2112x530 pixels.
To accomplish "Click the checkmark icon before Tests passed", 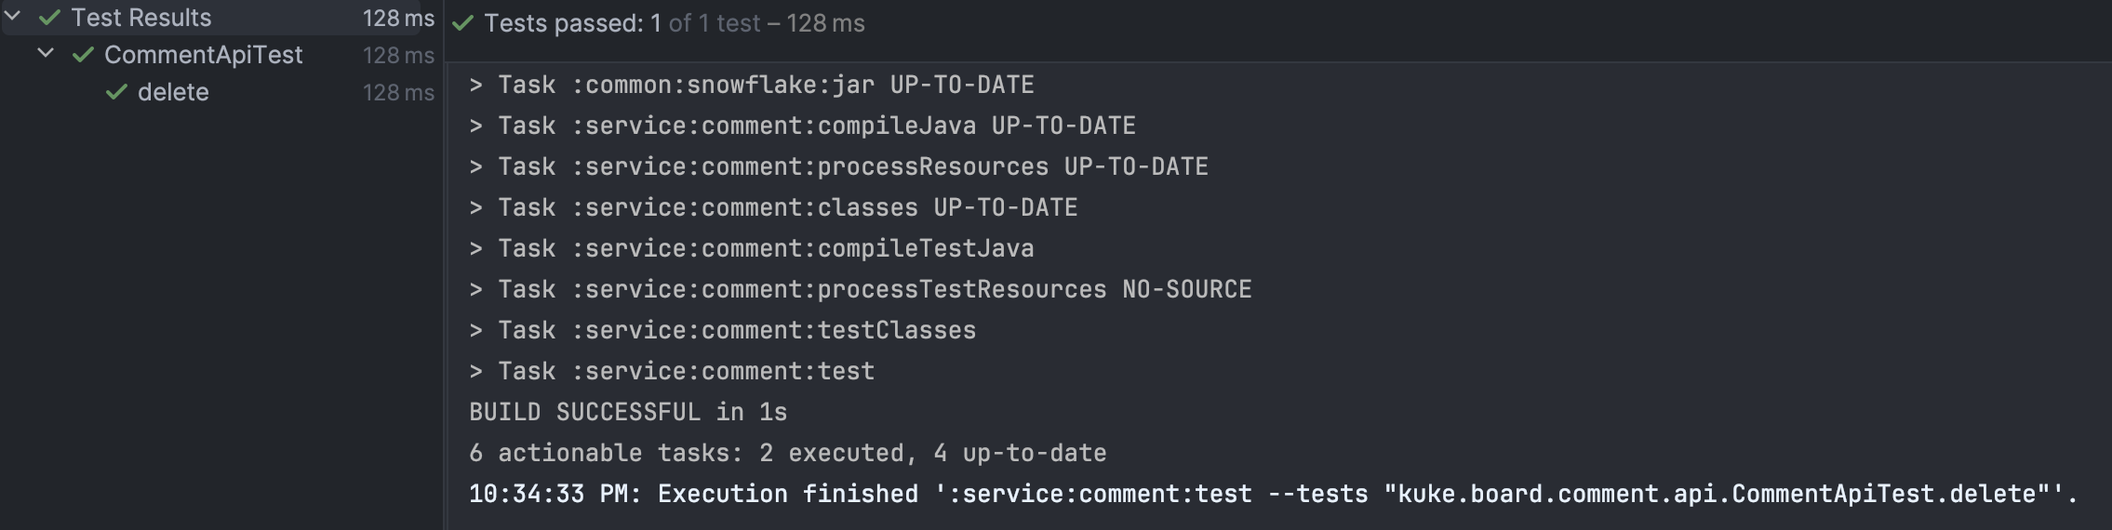I will 462,23.
